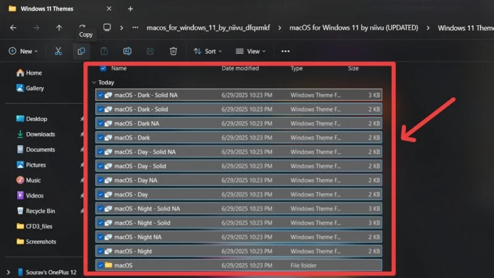Click the Copy toolbar icon
This screenshot has height=278, width=494.
click(x=82, y=51)
